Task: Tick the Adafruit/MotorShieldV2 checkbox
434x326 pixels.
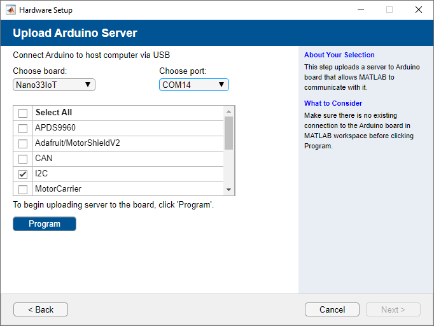Action: click(23, 143)
